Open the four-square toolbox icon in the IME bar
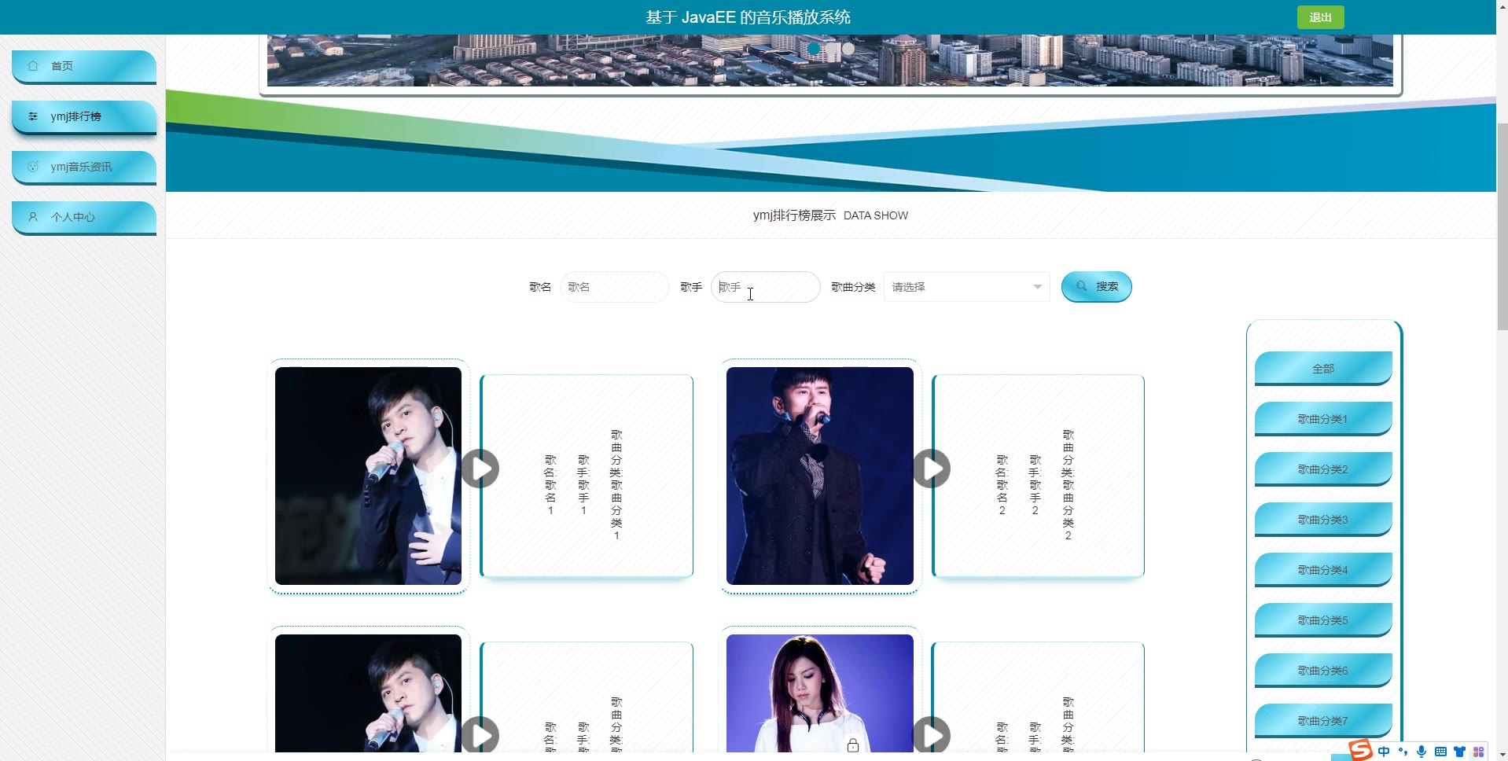This screenshot has height=761, width=1508. coord(1478,752)
